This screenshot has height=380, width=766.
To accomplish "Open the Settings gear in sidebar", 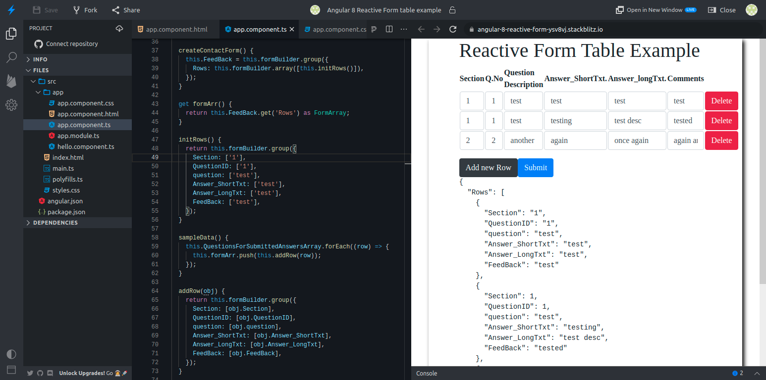I will (x=11, y=105).
